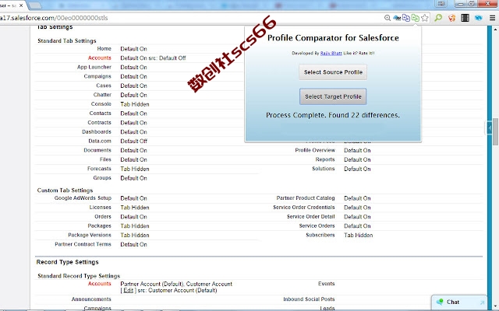
Task: Click the scrollbar up arrow
Action: 496,30
